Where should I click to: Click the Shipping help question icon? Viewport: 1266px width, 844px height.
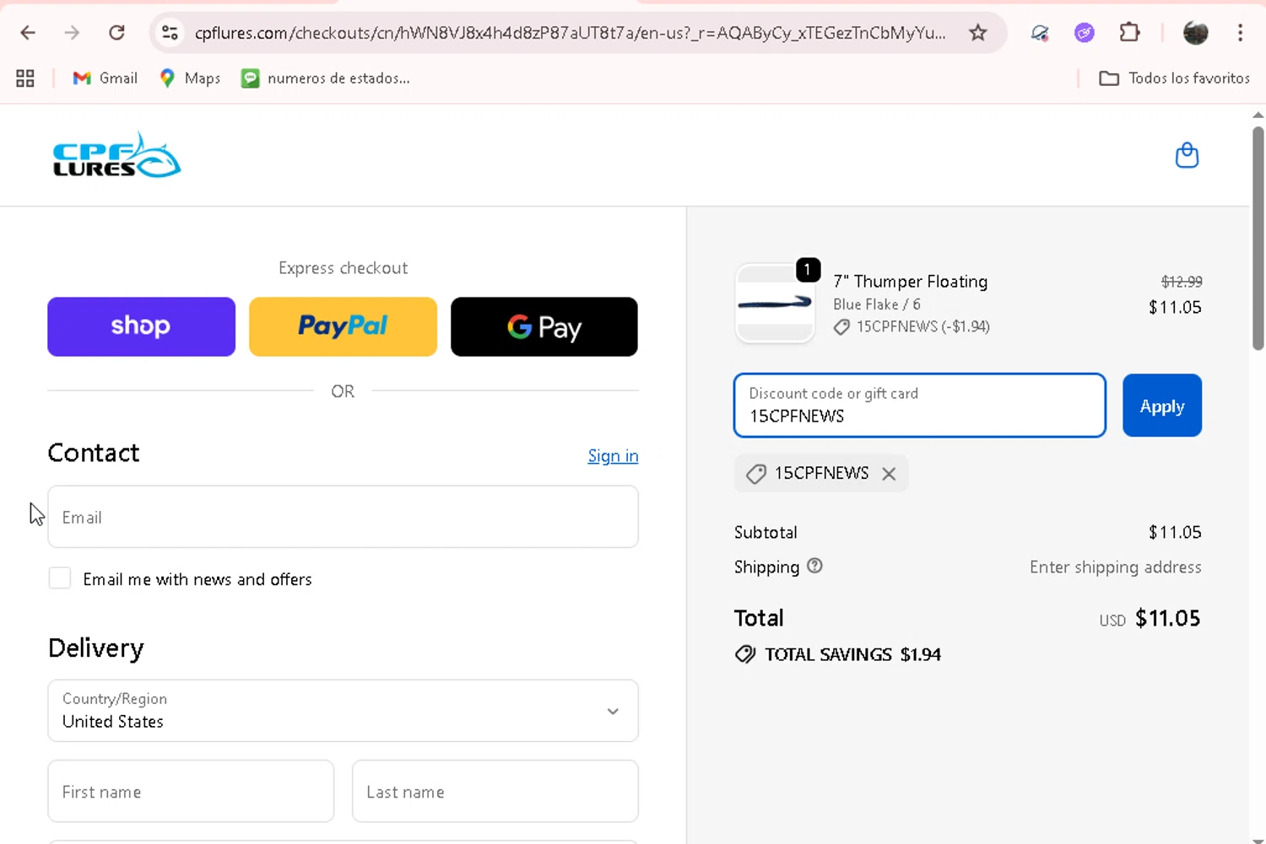coord(814,566)
